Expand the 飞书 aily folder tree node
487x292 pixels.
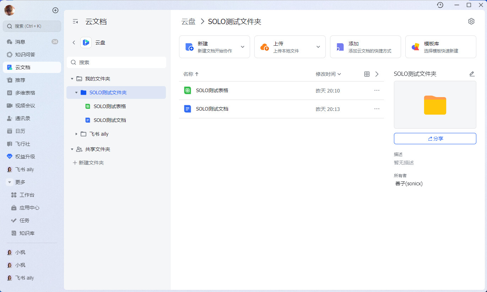[x=76, y=134]
